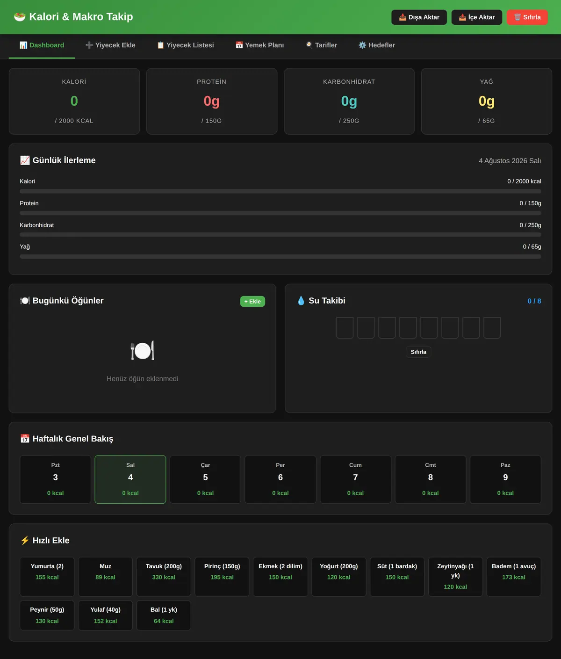Fill the fourth water glass
Image resolution: width=561 pixels, height=659 pixels.
pos(408,328)
